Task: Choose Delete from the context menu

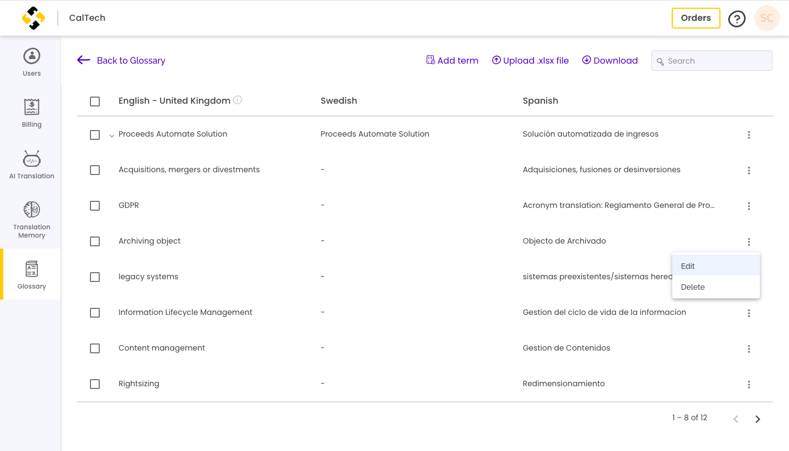Action: pos(716,287)
